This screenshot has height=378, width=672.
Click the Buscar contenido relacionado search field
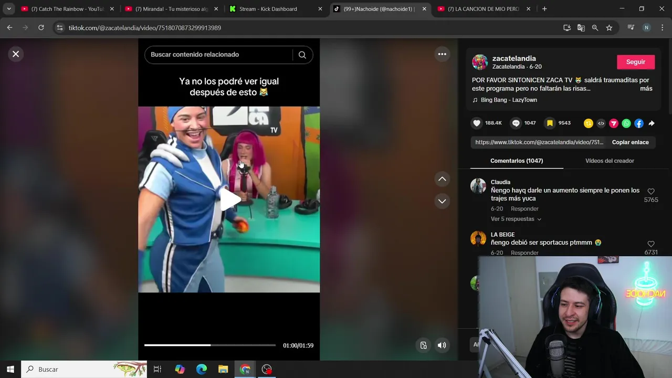click(218, 55)
